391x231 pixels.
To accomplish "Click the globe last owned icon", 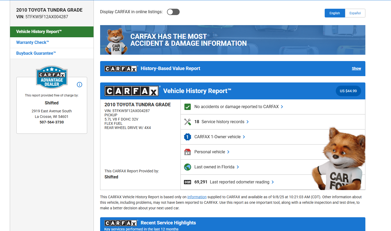I will pos(188,167).
